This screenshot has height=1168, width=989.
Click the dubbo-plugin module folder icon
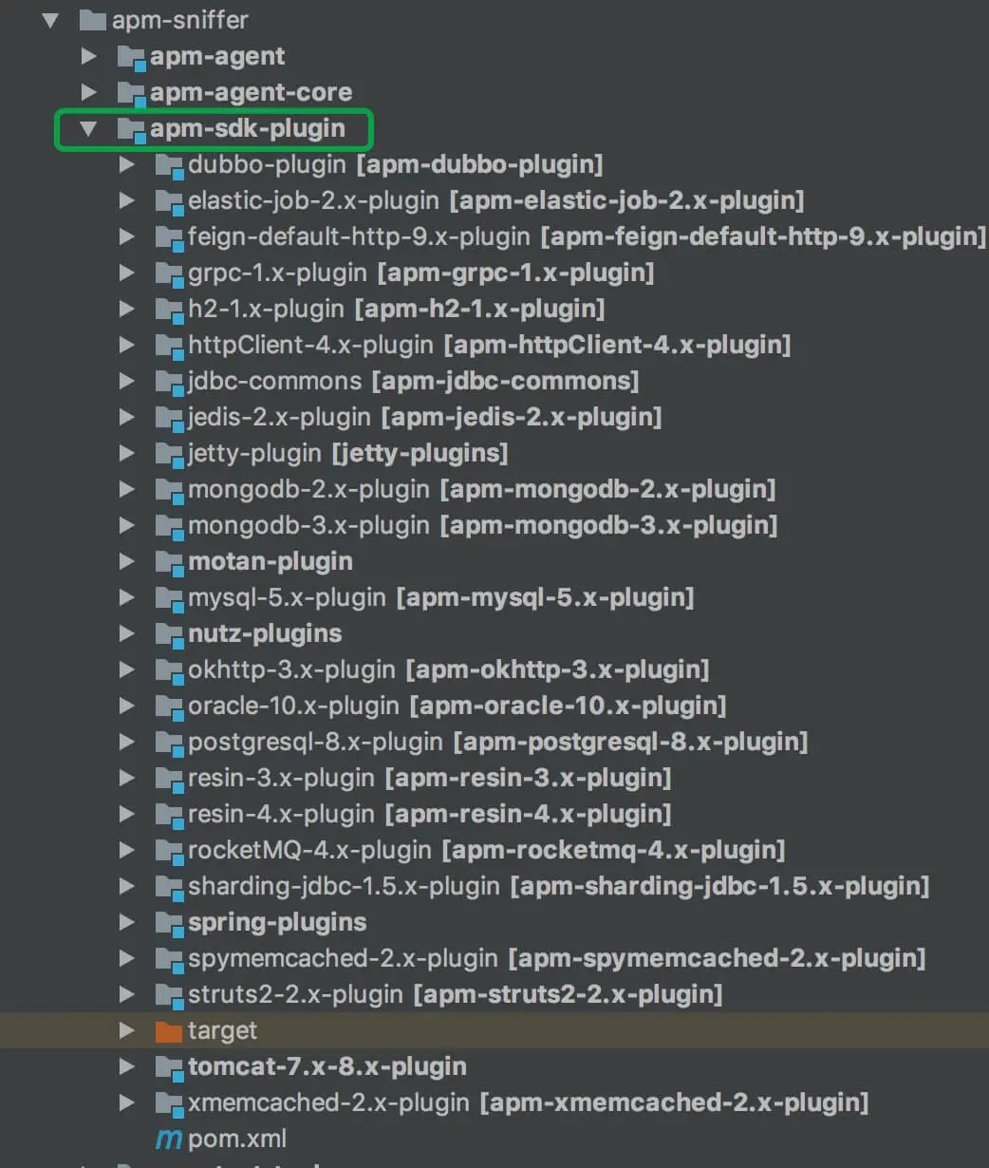pos(169,165)
